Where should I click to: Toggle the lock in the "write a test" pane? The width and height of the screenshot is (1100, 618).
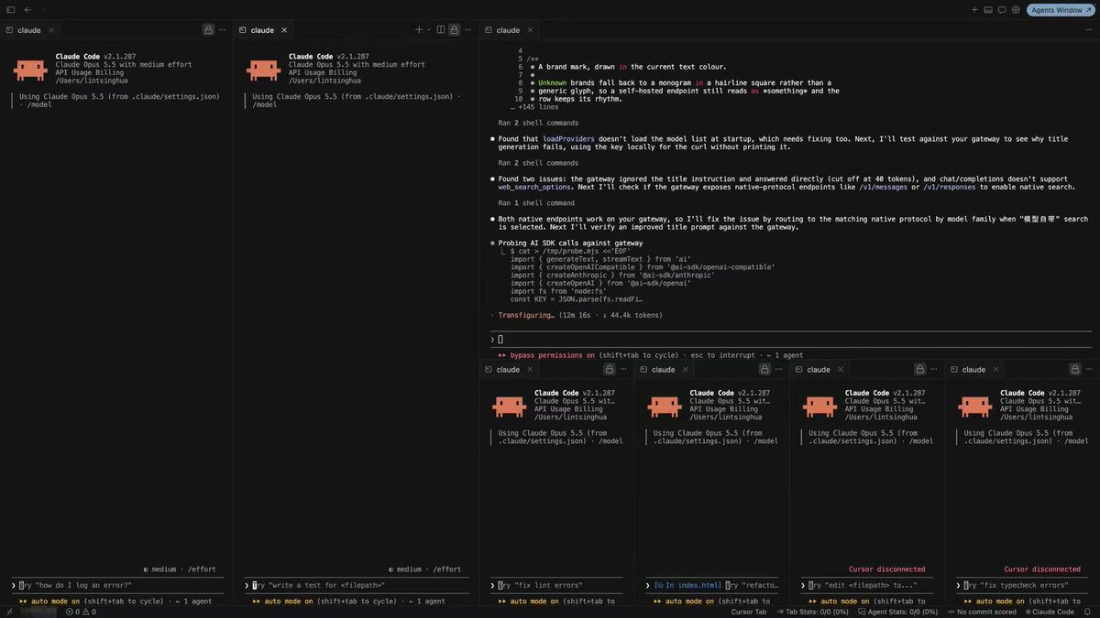click(453, 29)
